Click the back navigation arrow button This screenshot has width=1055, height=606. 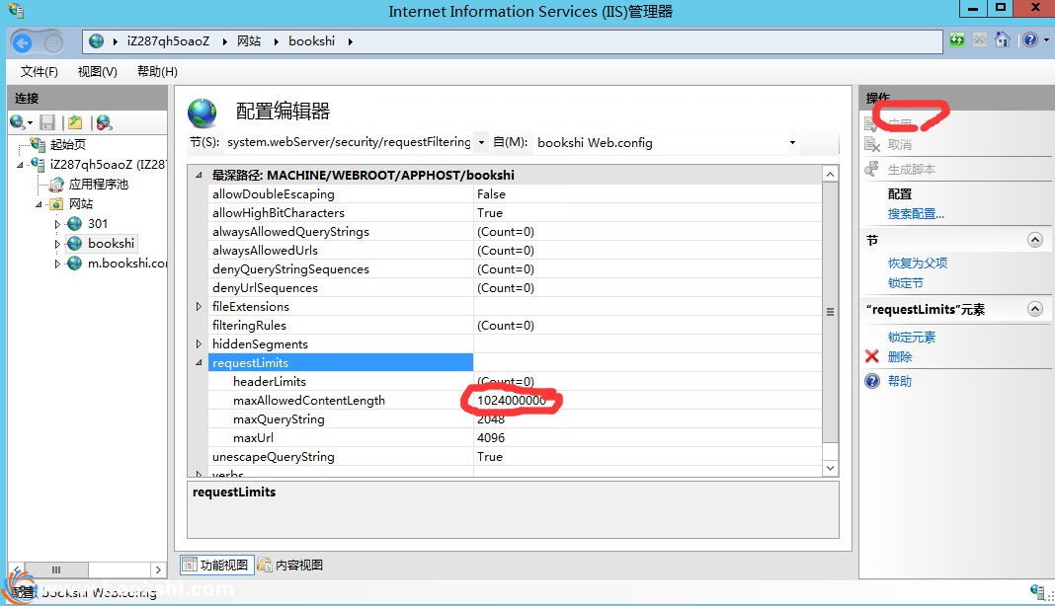22,43
